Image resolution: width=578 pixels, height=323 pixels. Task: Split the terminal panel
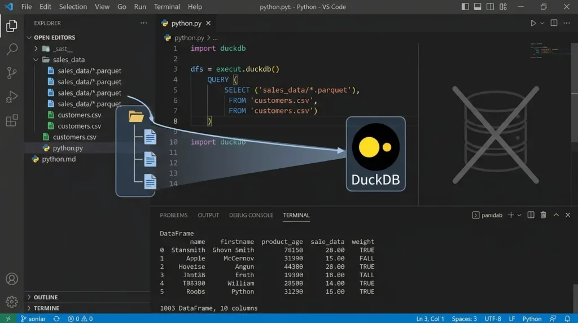531,215
